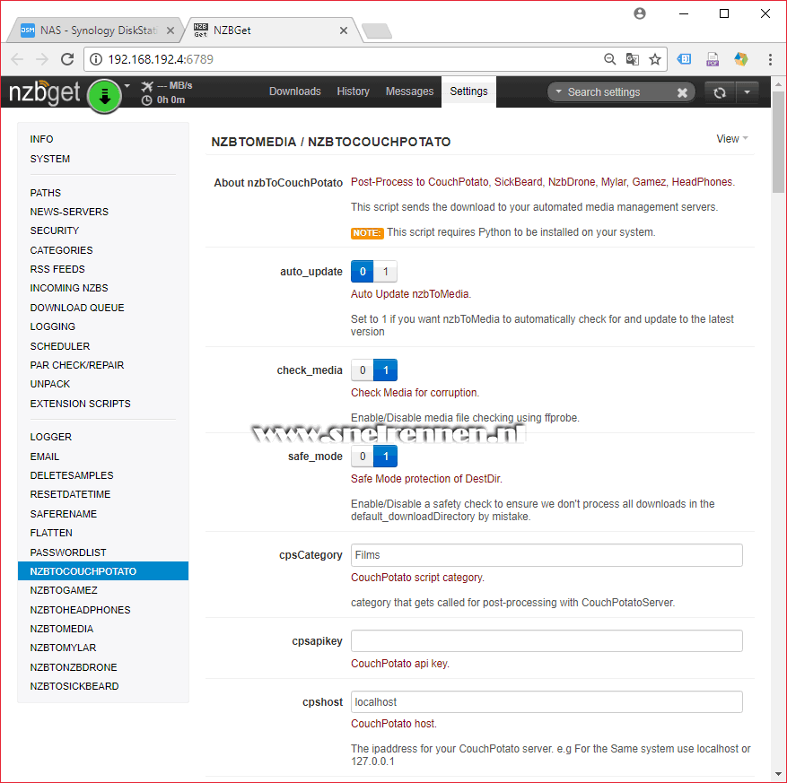The image size is (787, 783).
Task: Select LOGGER script settings
Action: pyautogui.click(x=50, y=437)
